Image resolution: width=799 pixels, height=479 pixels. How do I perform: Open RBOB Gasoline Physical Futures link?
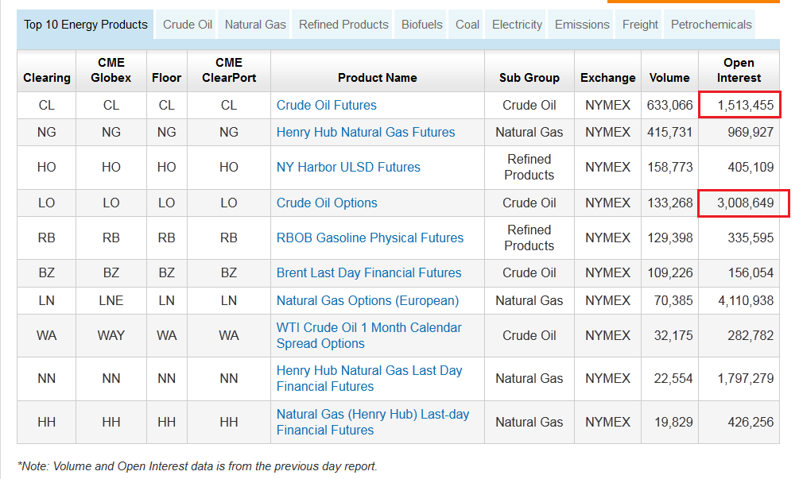point(370,238)
